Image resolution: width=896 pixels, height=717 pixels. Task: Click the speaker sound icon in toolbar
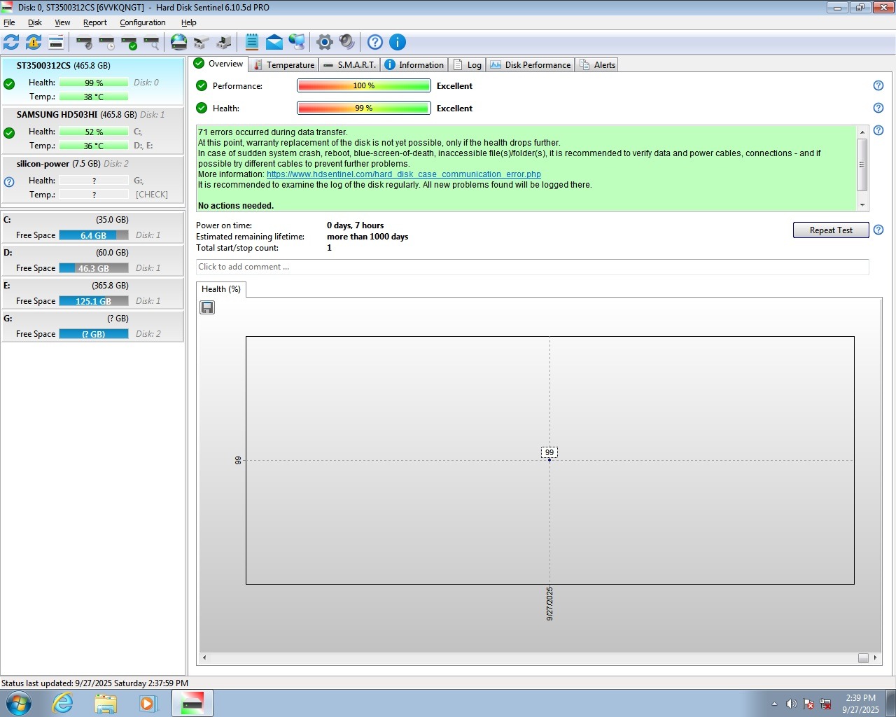pos(346,42)
